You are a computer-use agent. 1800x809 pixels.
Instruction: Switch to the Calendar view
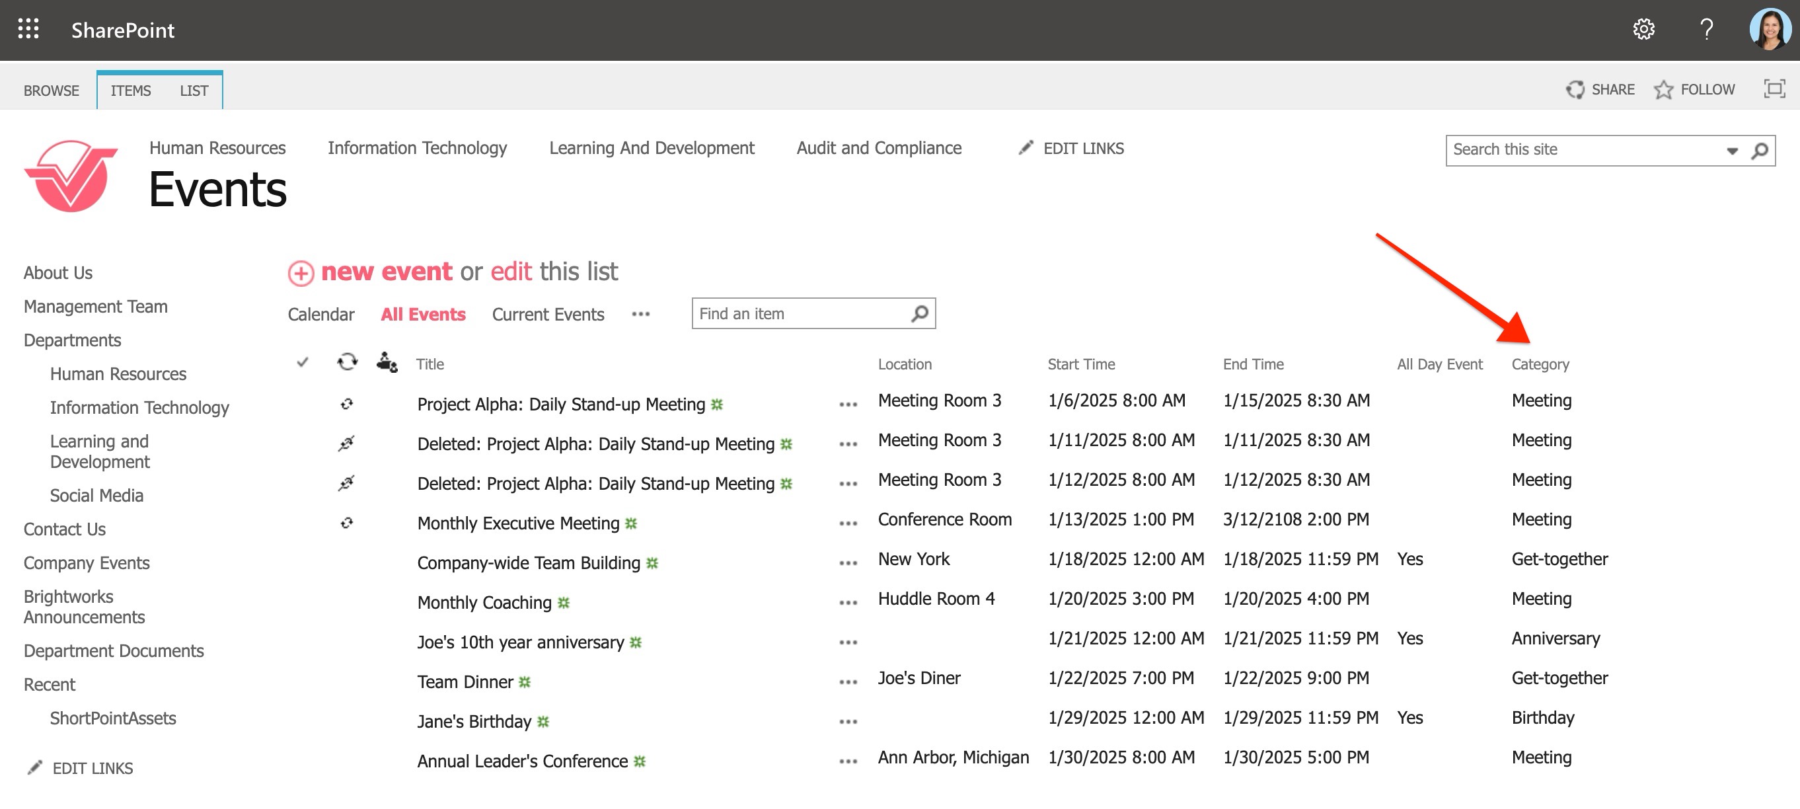(320, 315)
